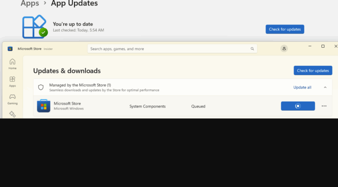The width and height of the screenshot is (338, 187).
Task: Click the App Updates status icon with checkmark
Action: pos(35,27)
